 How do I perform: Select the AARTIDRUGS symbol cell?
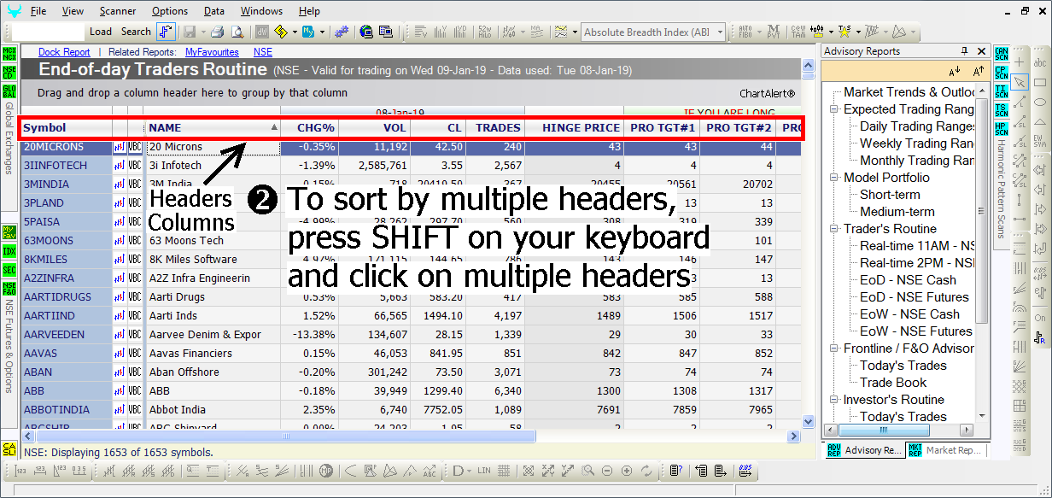point(67,297)
